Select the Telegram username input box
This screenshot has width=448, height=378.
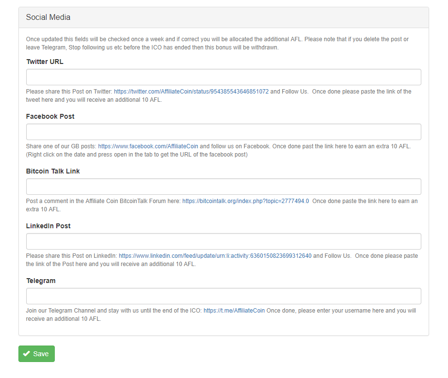tap(224, 296)
